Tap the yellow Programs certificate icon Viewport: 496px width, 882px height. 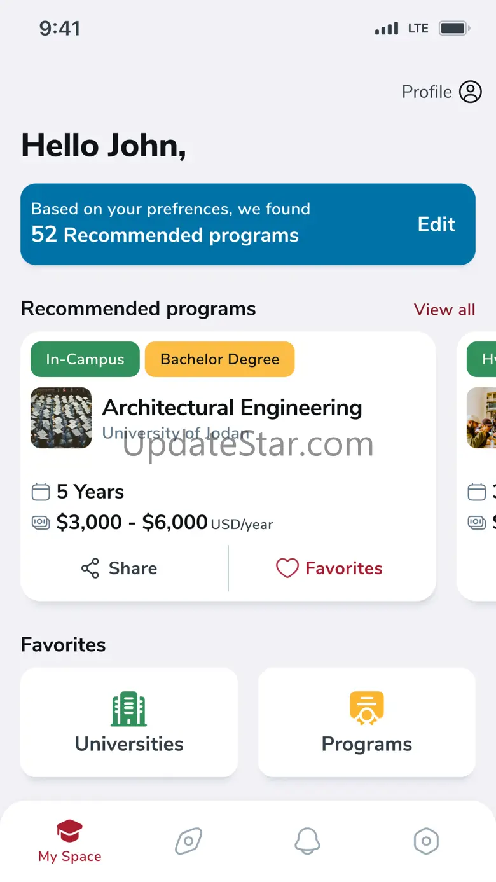point(367,708)
